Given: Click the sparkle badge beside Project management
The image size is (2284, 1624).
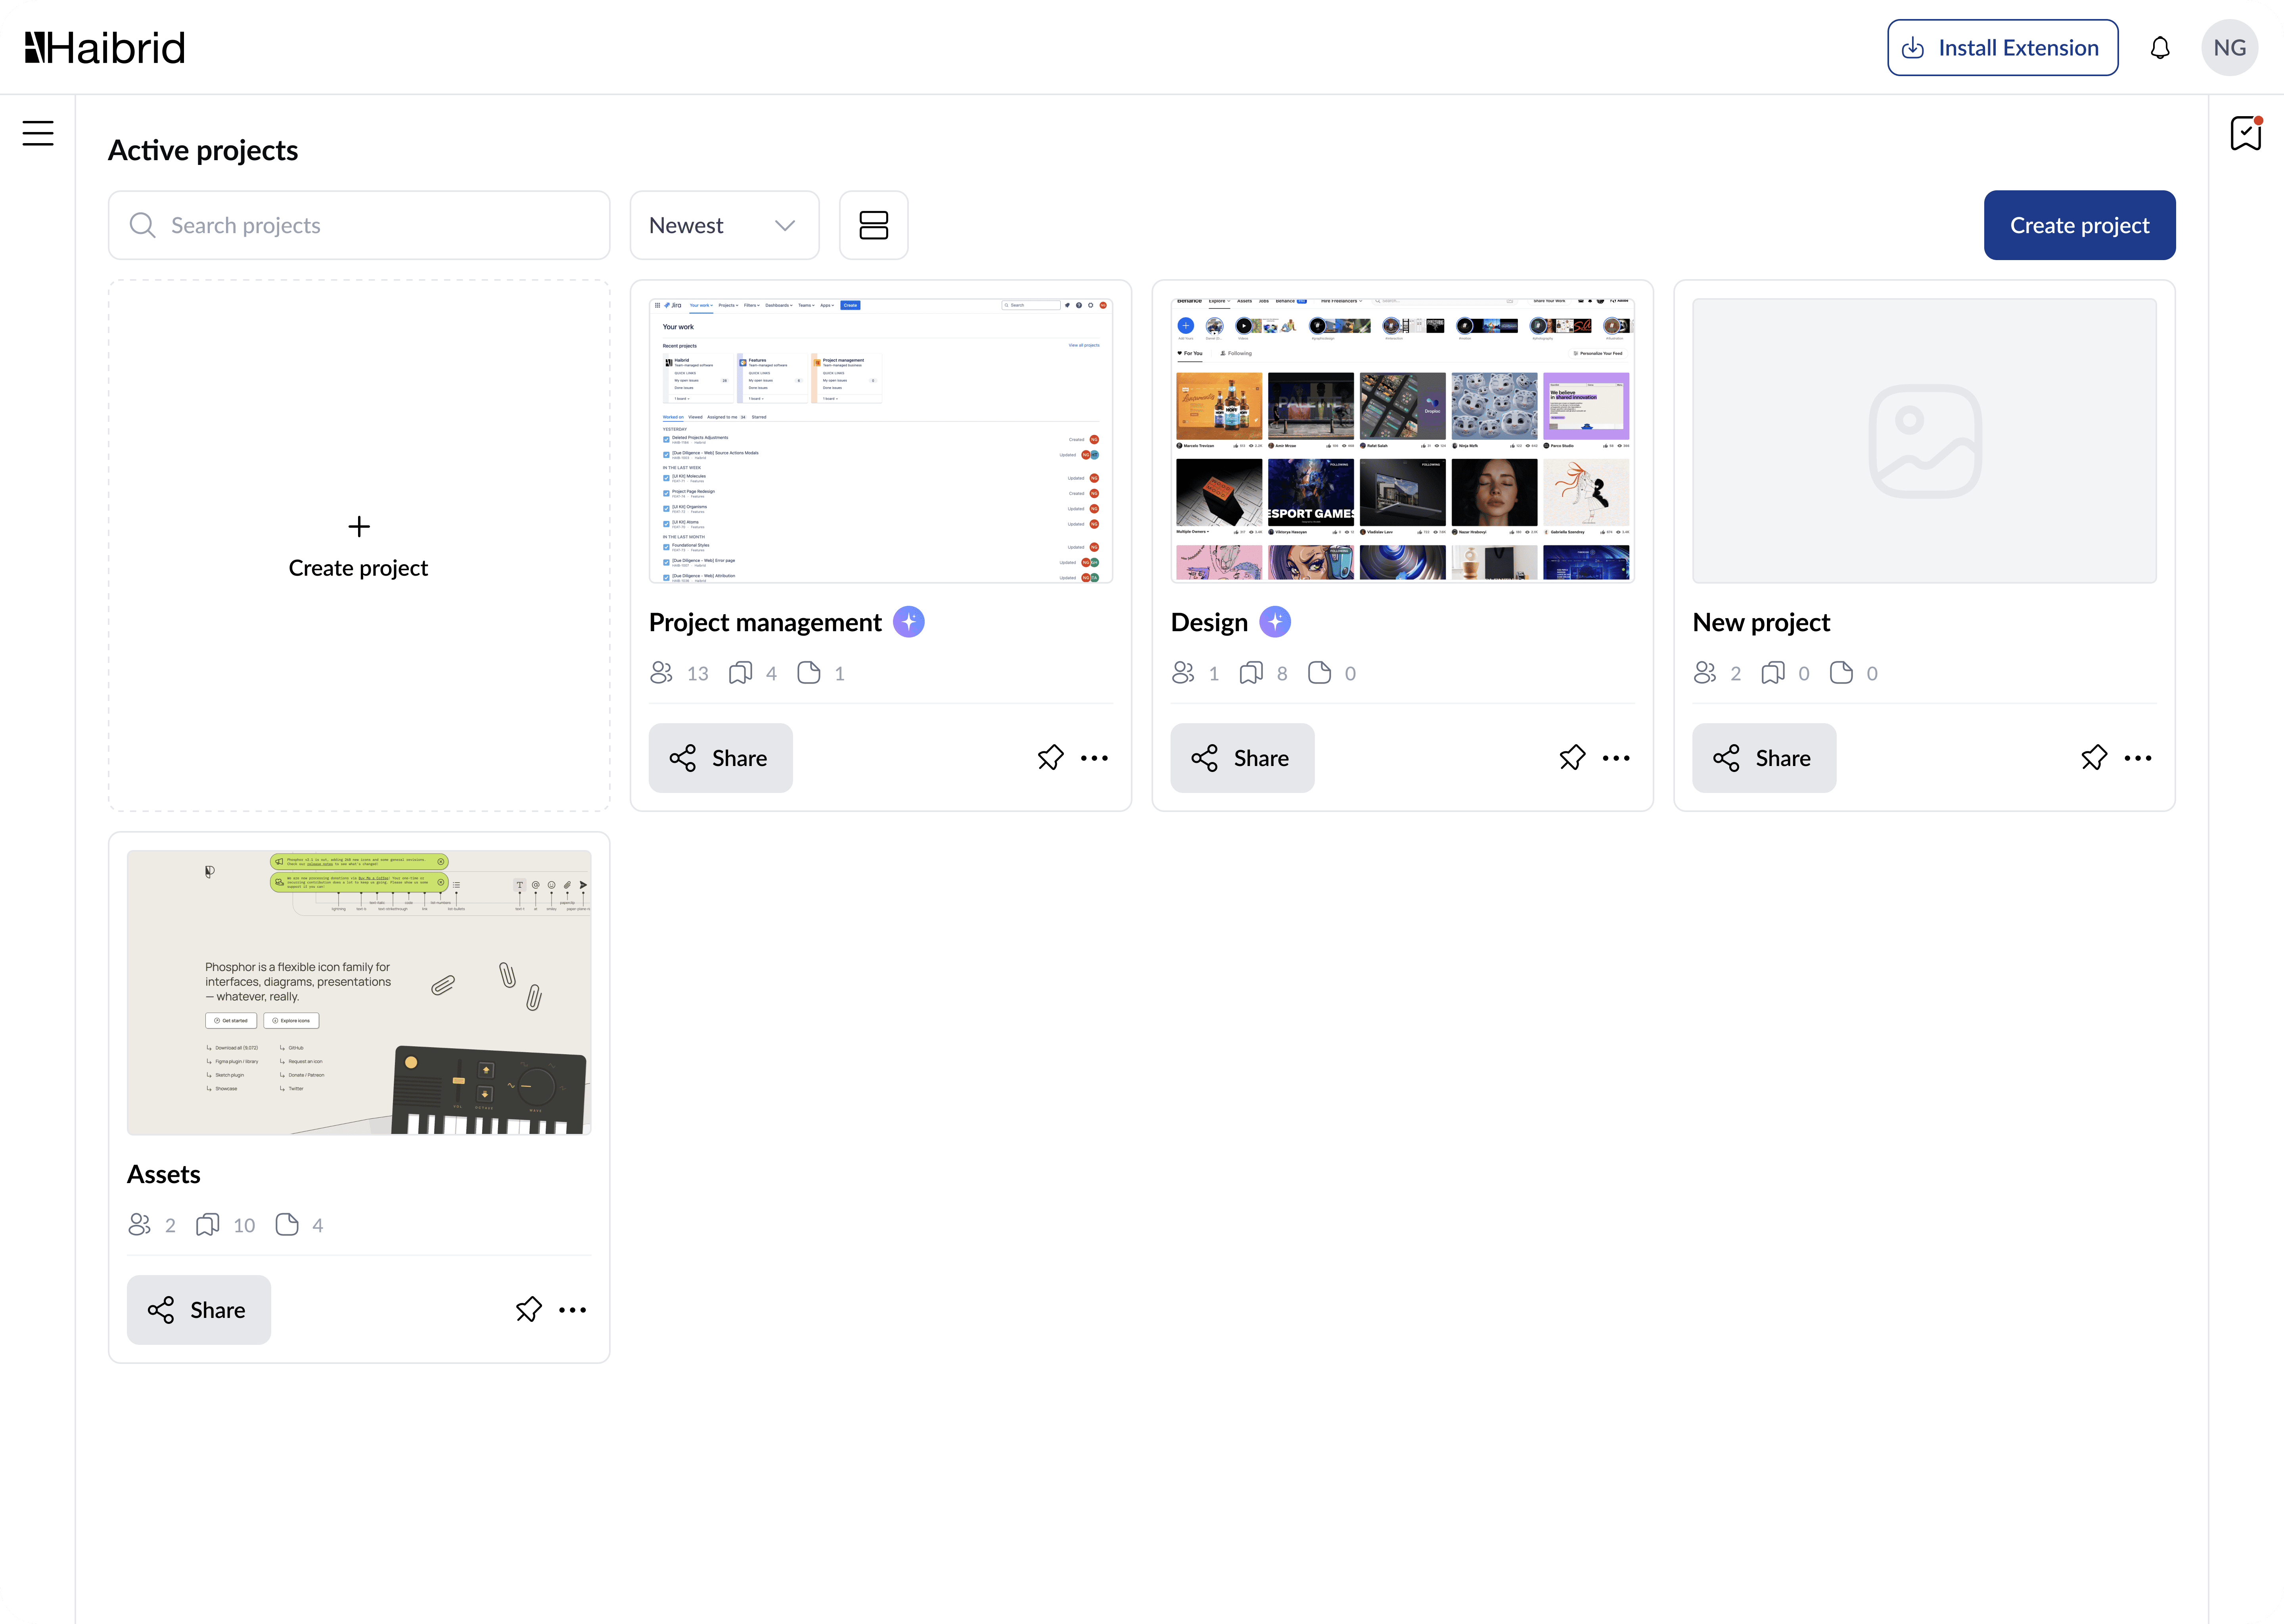Looking at the screenshot, I should pyautogui.click(x=908, y=622).
